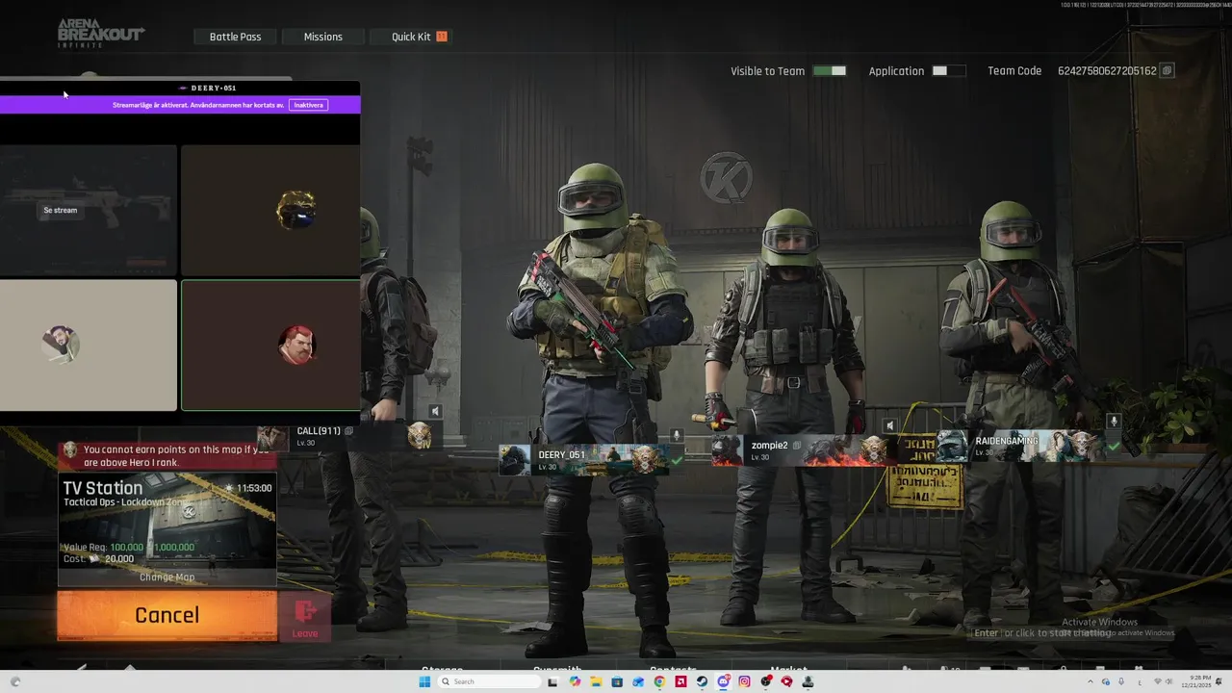Click the Arena Breakout Infinite logo

100,33
